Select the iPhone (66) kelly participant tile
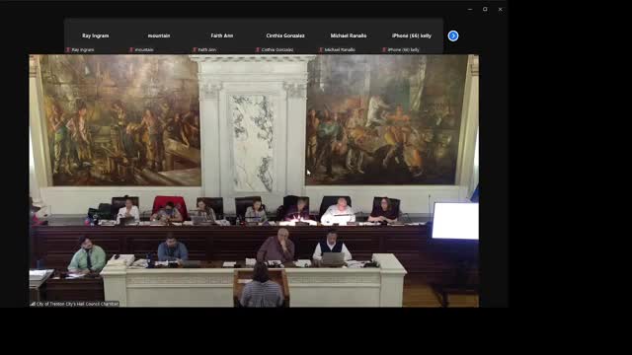This screenshot has height=355, width=632. click(412, 35)
